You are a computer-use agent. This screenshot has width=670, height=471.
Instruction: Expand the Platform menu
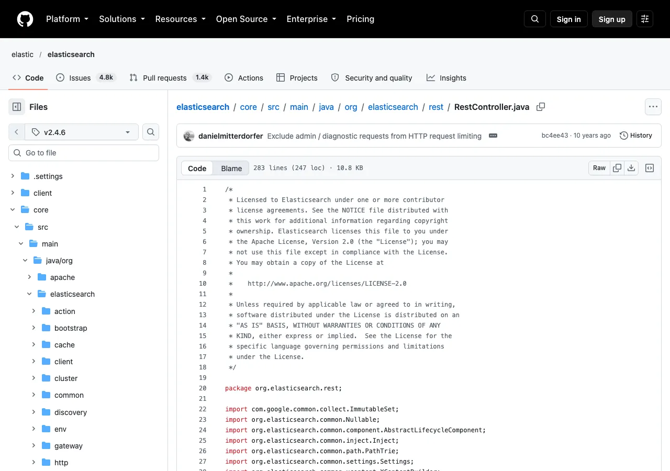click(x=67, y=19)
